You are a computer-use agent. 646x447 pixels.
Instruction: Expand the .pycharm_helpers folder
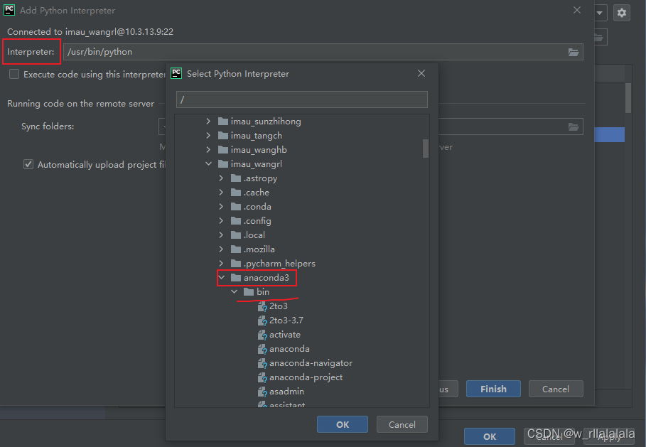point(221,263)
